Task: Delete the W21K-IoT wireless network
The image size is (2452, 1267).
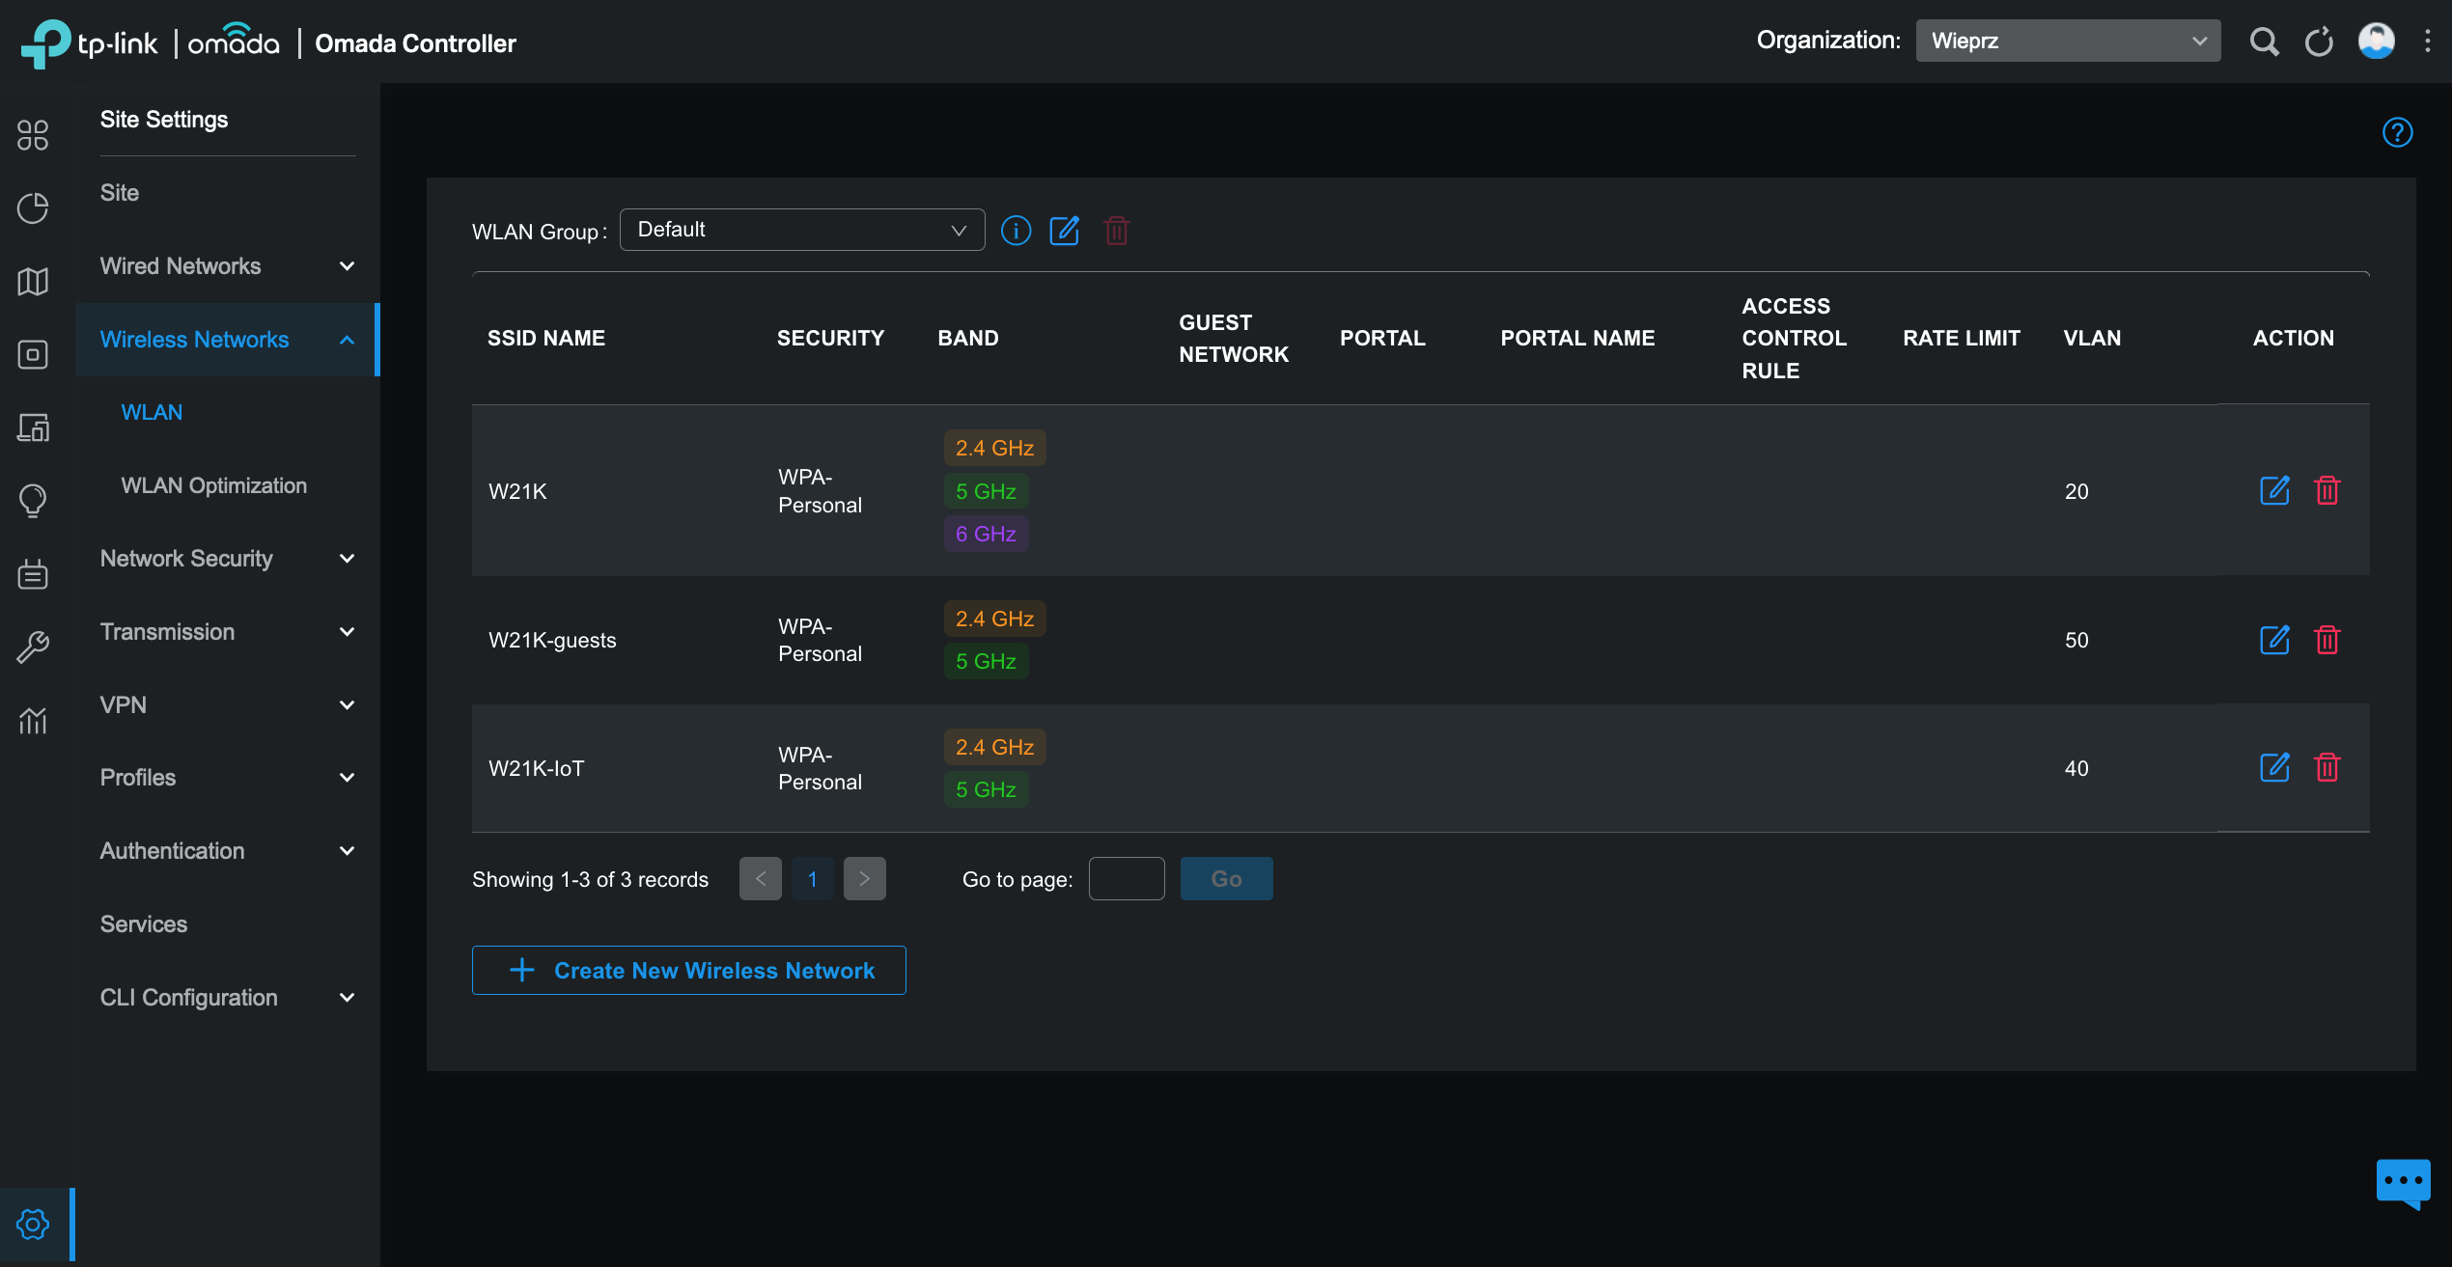Action: coord(2327,768)
